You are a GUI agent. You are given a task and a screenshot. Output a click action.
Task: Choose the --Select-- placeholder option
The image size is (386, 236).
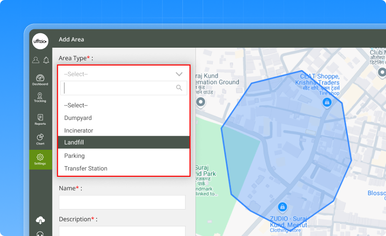click(x=76, y=105)
